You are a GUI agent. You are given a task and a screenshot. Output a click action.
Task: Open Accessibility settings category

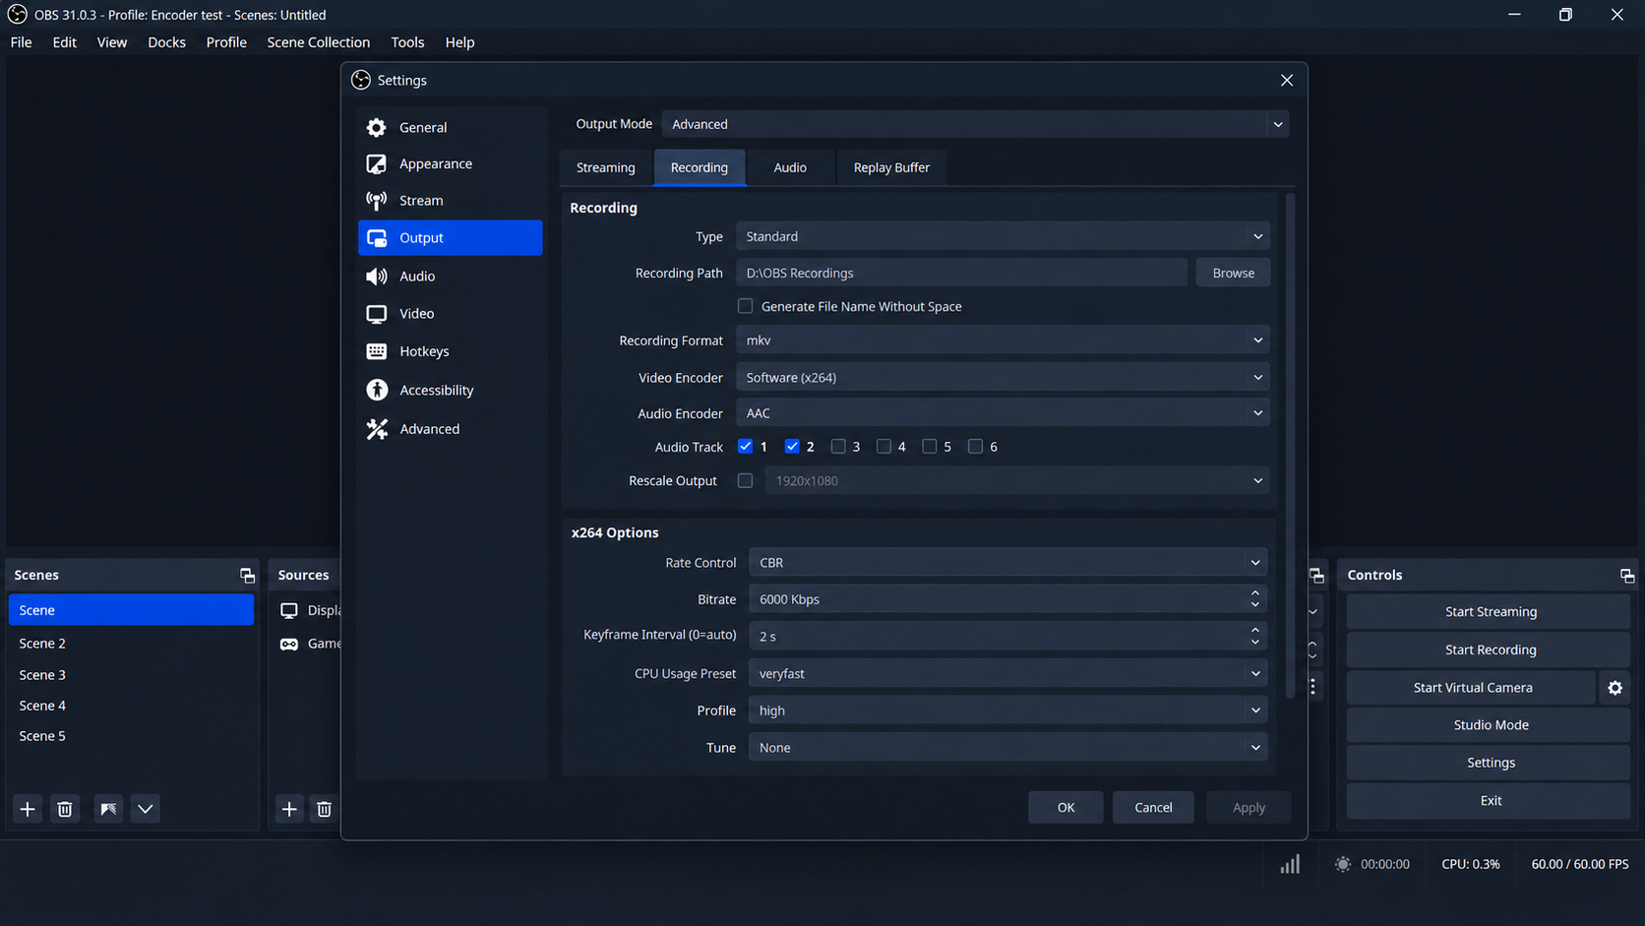[x=450, y=390]
